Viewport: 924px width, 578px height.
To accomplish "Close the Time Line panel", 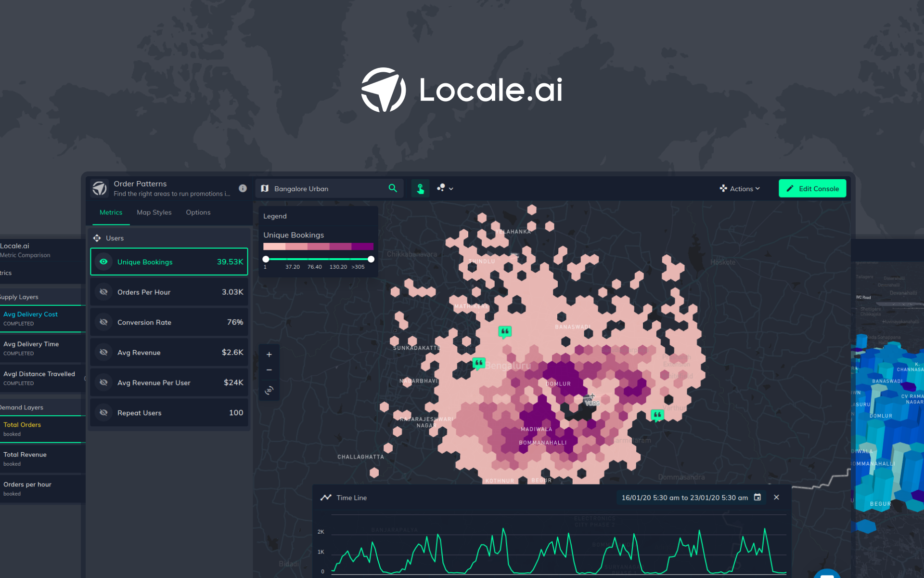I will tap(776, 497).
